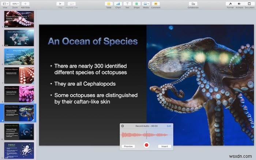Open the View options dropdown
Screen dimensions: 256x160
pyautogui.click(x=5, y=4)
